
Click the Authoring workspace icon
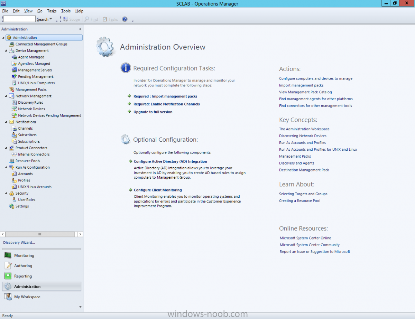[8, 266]
